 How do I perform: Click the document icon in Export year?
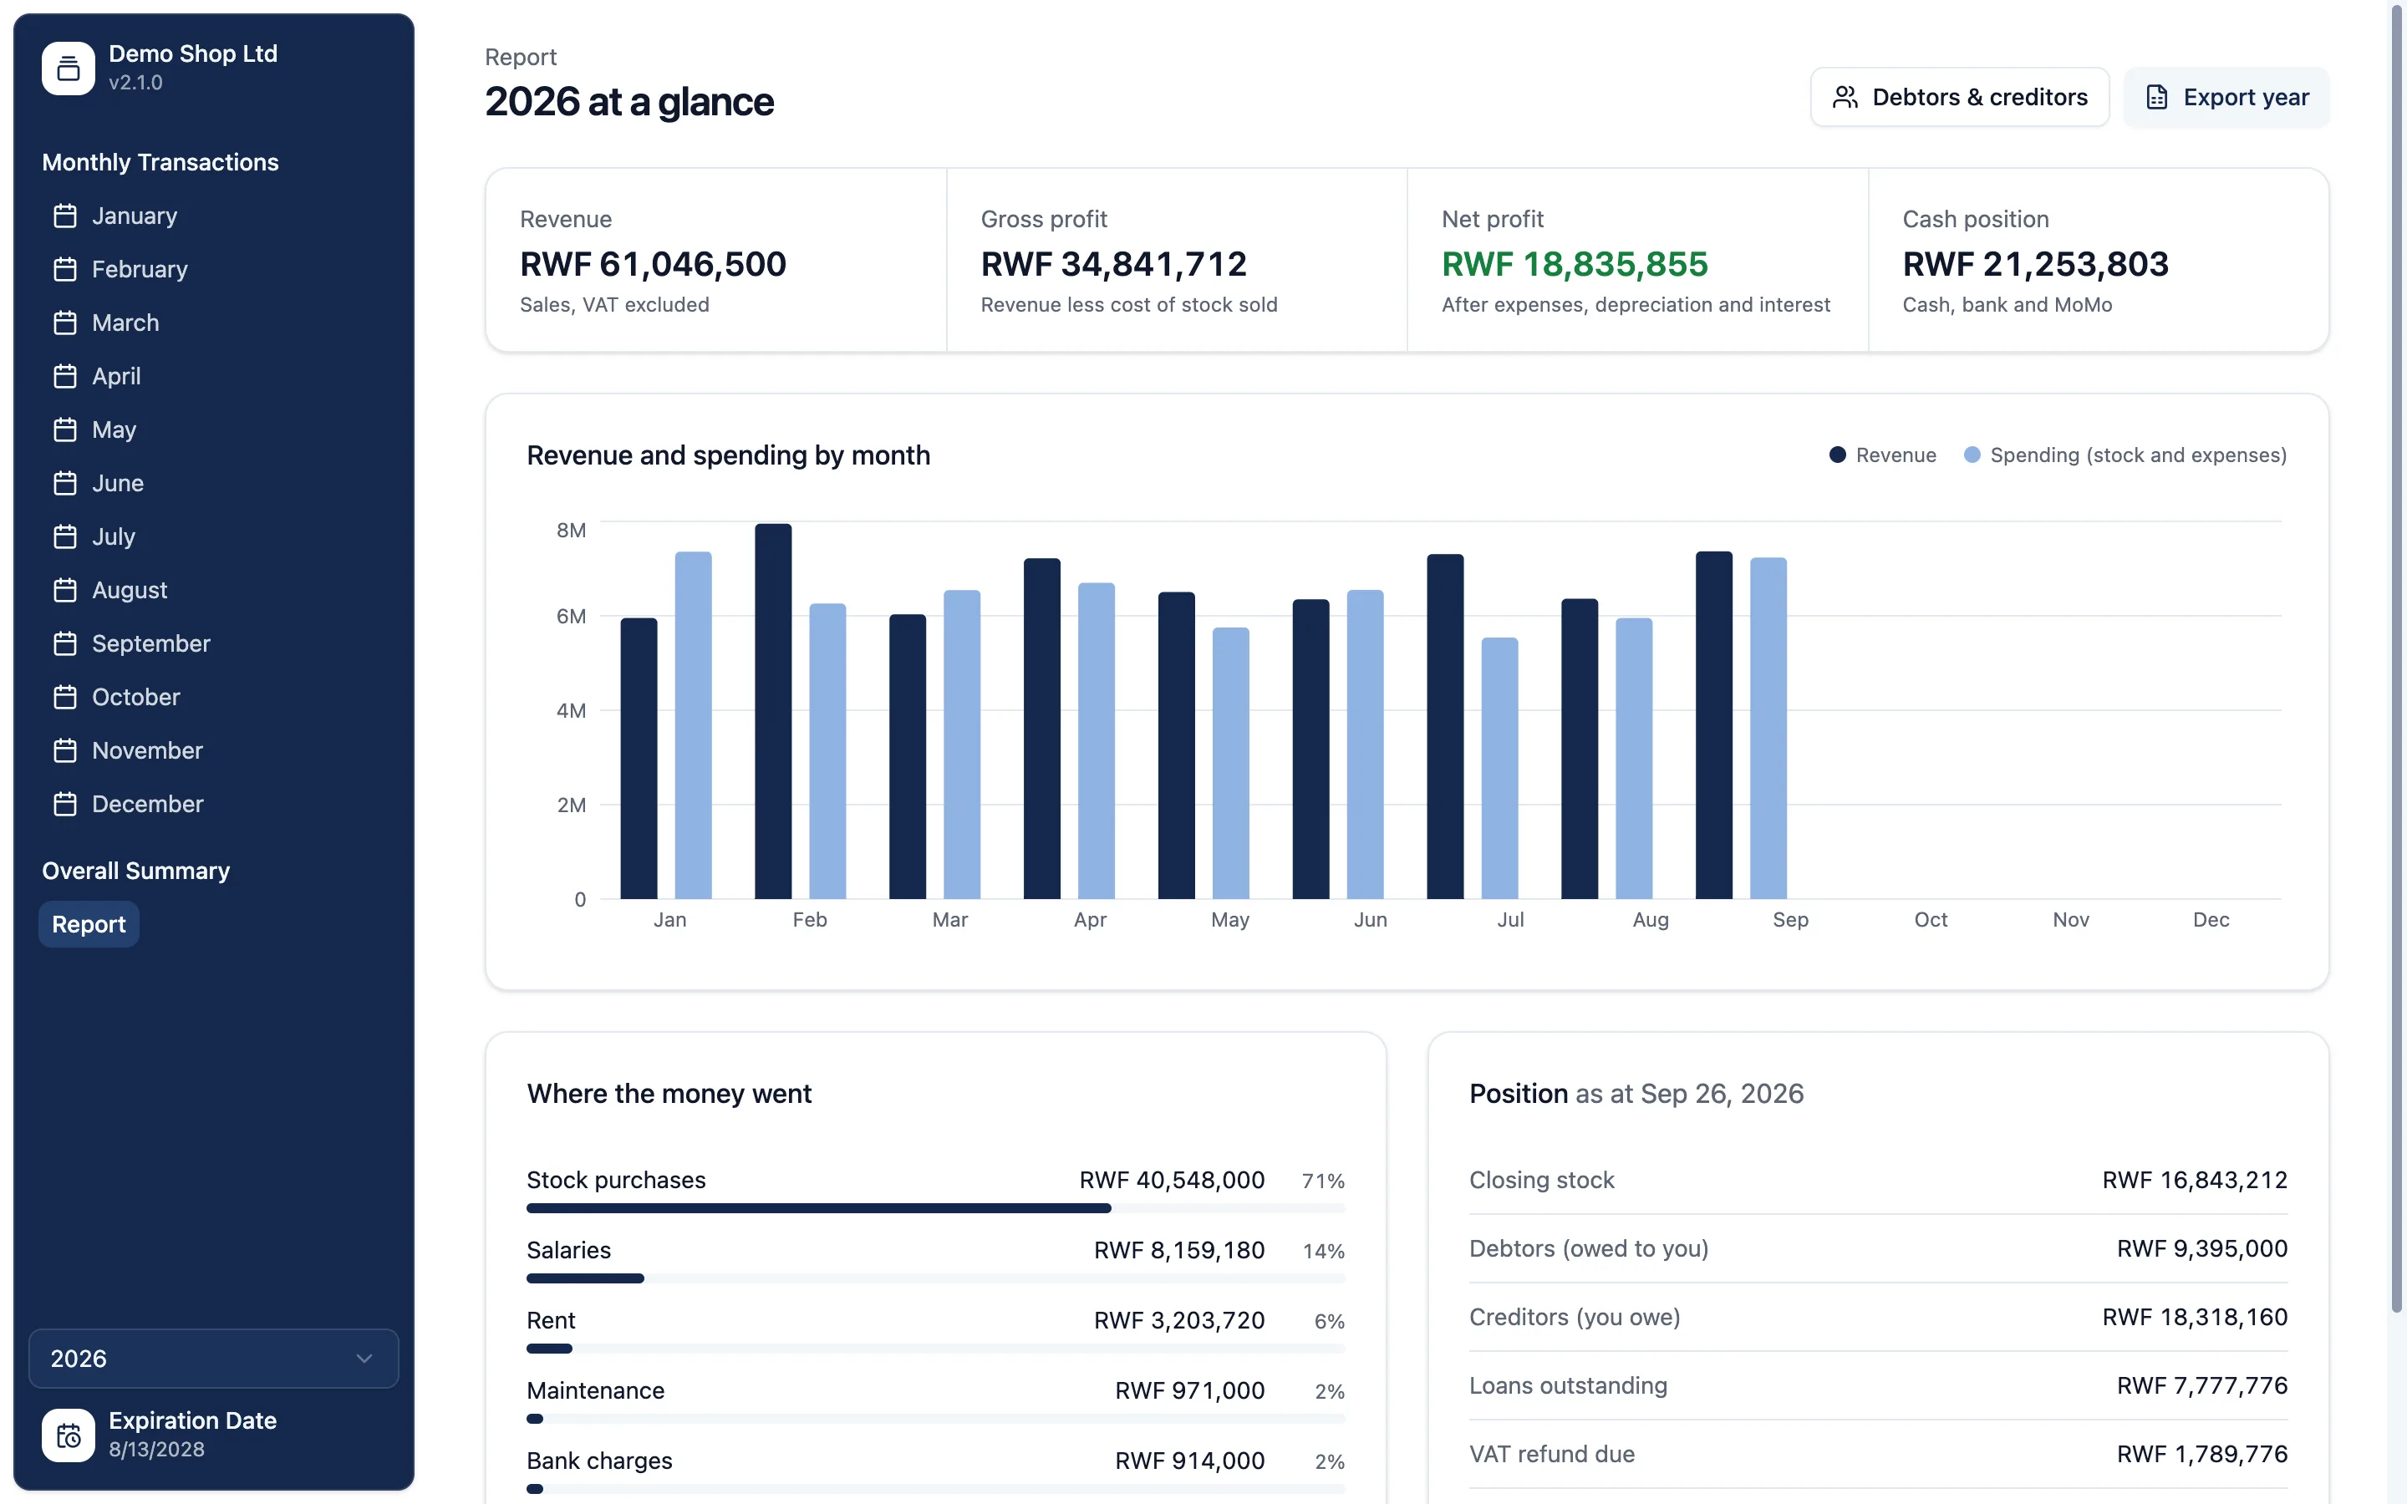point(2156,98)
